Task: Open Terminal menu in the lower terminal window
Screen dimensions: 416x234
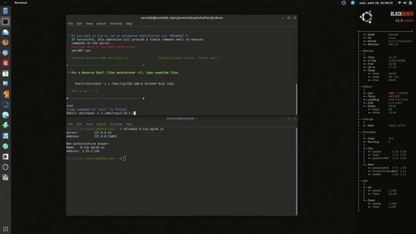Action: pos(116,124)
